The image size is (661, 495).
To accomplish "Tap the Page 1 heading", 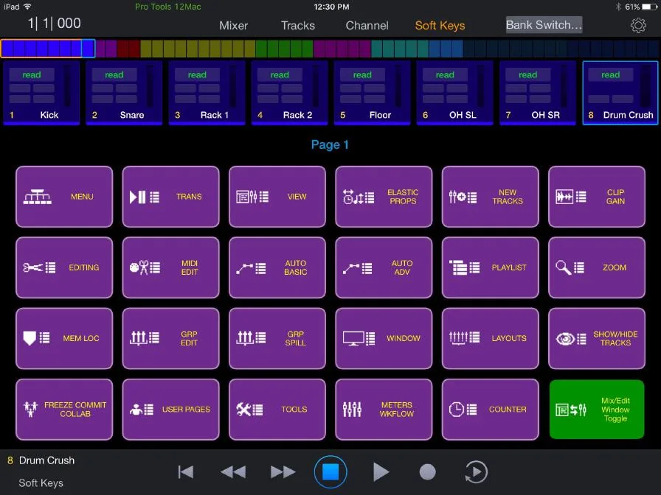I will point(330,145).
